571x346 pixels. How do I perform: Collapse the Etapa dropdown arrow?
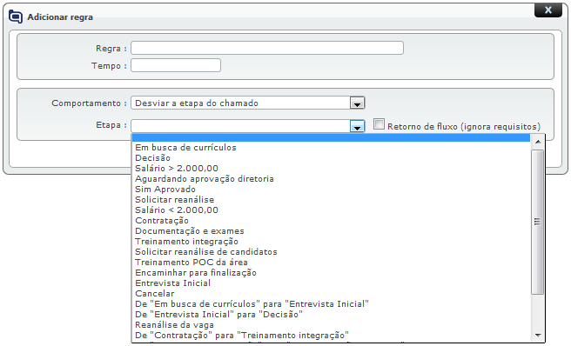click(x=357, y=126)
